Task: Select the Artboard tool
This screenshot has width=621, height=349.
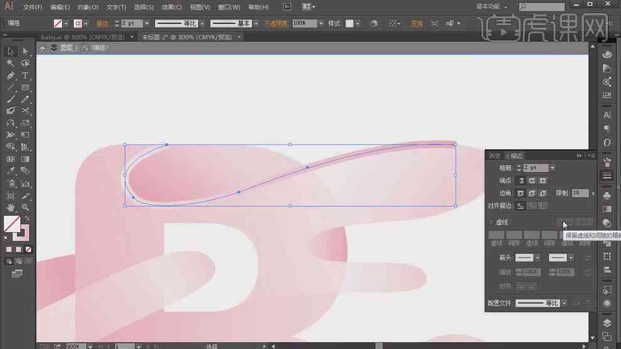Action: coord(10,196)
